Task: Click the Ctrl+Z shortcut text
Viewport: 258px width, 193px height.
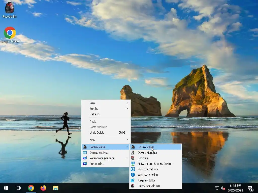Action: coord(122,133)
